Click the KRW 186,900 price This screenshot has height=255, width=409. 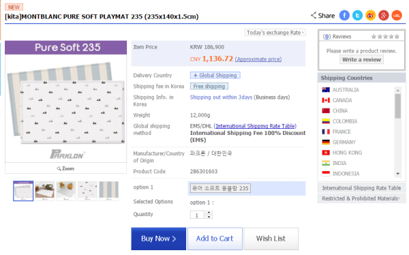click(207, 47)
